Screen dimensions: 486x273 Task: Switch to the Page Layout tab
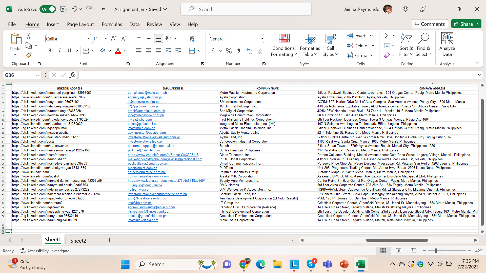coord(80,24)
